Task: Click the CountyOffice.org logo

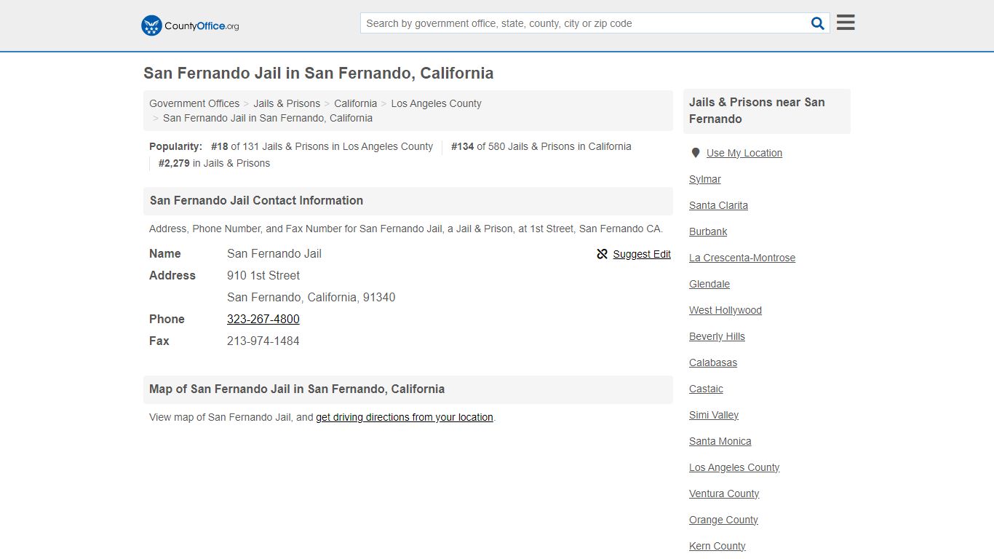Action: 190,25
